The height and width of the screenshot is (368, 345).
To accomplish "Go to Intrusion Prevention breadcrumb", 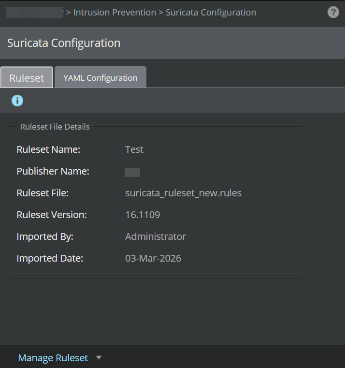I will click(x=115, y=13).
